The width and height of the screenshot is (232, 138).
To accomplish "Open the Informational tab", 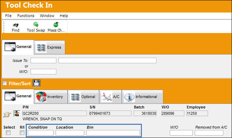I will pyautogui.click(x=143, y=97).
